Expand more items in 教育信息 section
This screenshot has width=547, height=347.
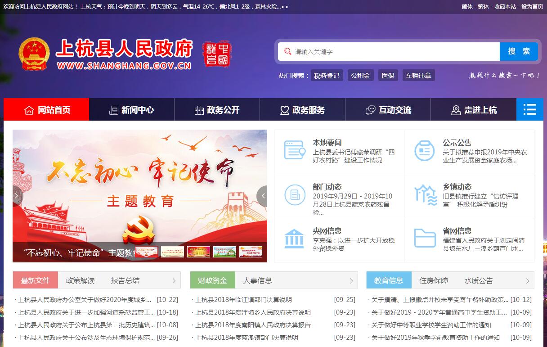(528, 281)
